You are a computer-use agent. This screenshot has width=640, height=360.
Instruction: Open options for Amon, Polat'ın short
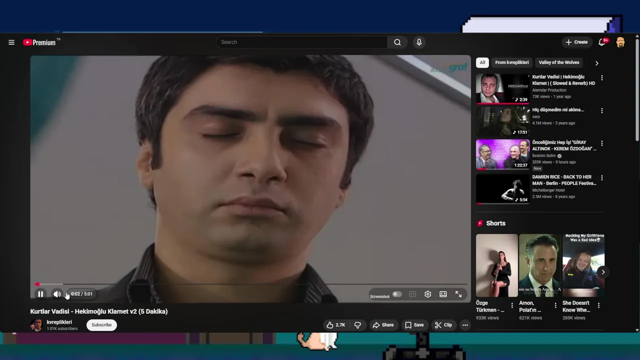click(x=555, y=305)
